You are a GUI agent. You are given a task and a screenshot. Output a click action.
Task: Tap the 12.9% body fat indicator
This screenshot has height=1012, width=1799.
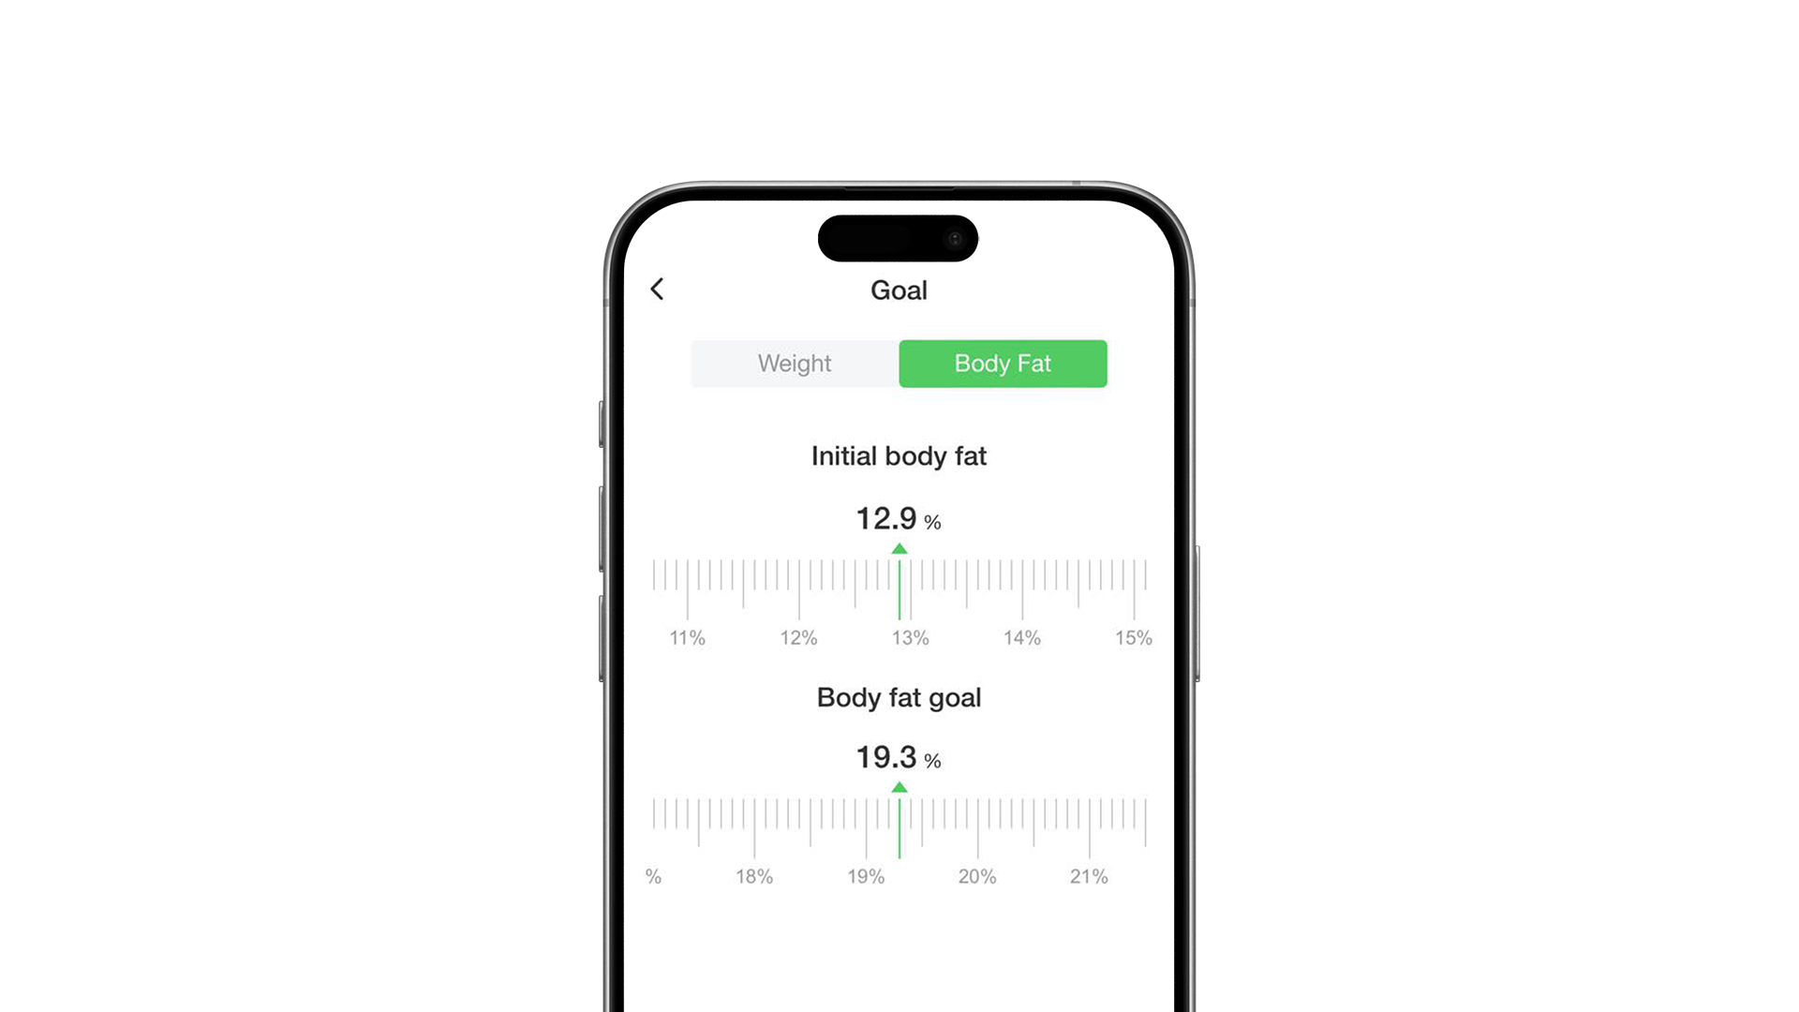899,518
